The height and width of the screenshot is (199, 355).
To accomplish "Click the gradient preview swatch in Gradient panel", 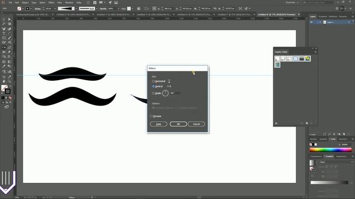I will tap(312, 163).
